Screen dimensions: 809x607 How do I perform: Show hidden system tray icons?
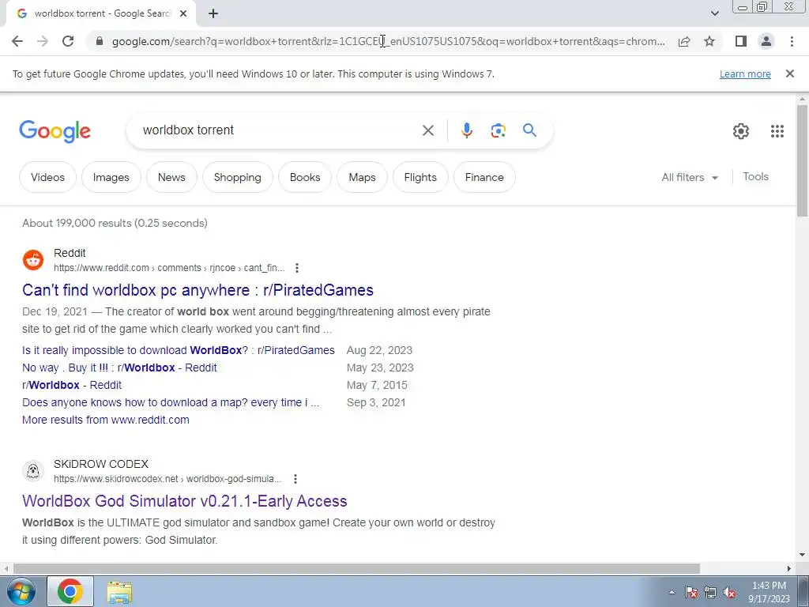click(x=672, y=592)
